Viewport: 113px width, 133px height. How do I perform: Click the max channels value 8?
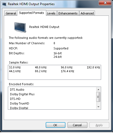pos(54,43)
